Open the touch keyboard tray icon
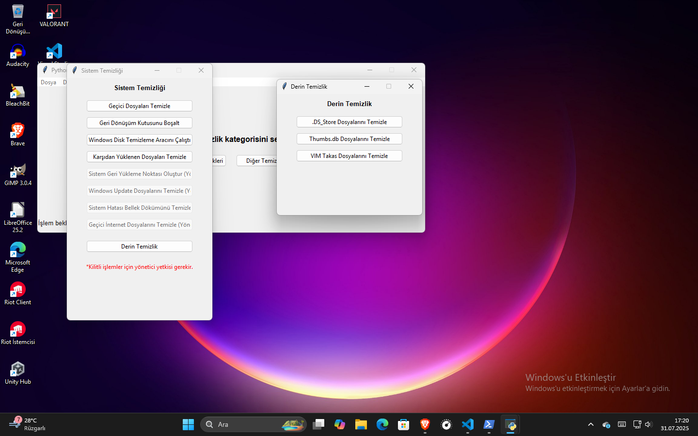 point(622,425)
